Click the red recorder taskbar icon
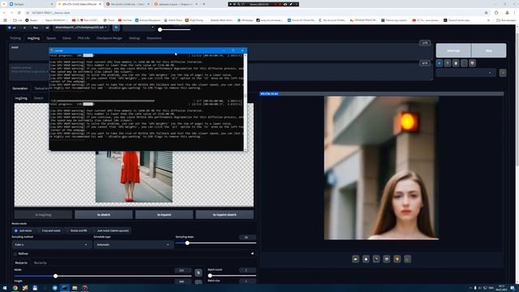The width and height of the screenshot is (519, 292). coord(84,288)
